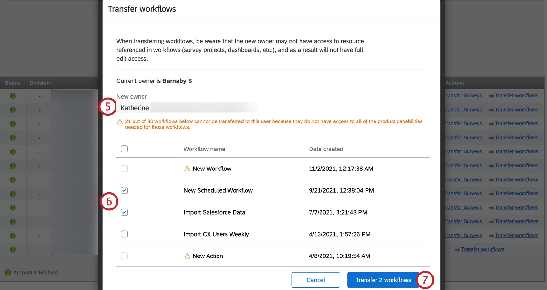
Task: Click the warning icon beside New Workflow
Action: click(x=187, y=168)
